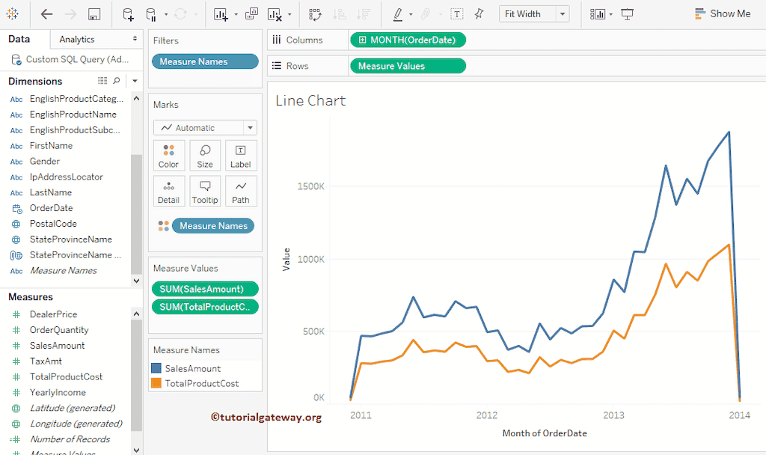Viewport: 766px width, 455px height.
Task: Click the search icon in Dimensions header
Action: point(117,81)
